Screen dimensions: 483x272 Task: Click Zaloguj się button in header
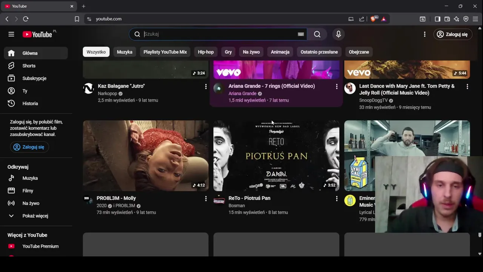click(x=452, y=34)
